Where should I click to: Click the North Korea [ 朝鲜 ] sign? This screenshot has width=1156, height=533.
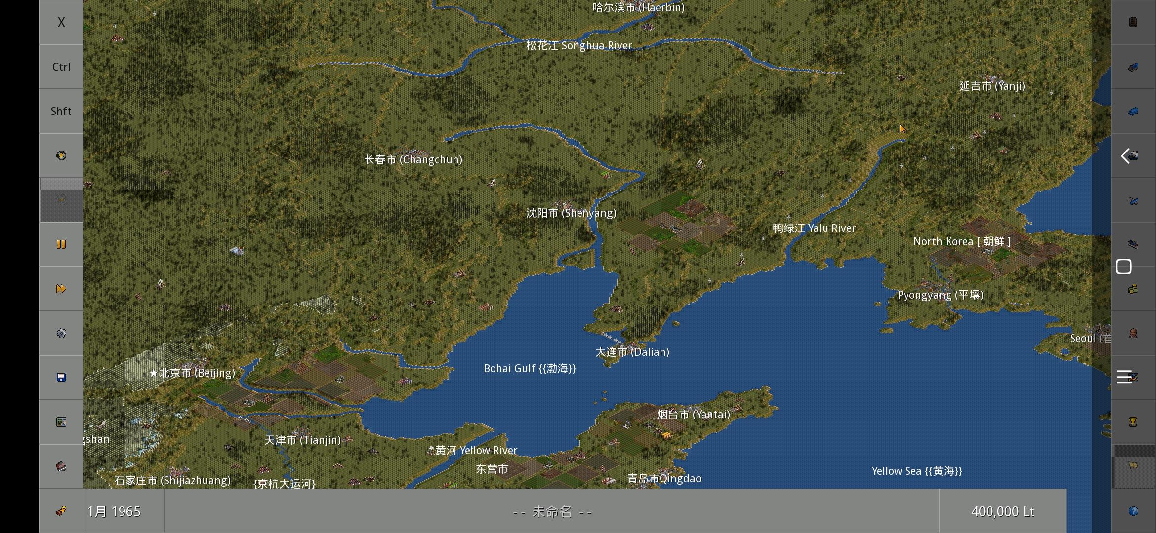(962, 242)
